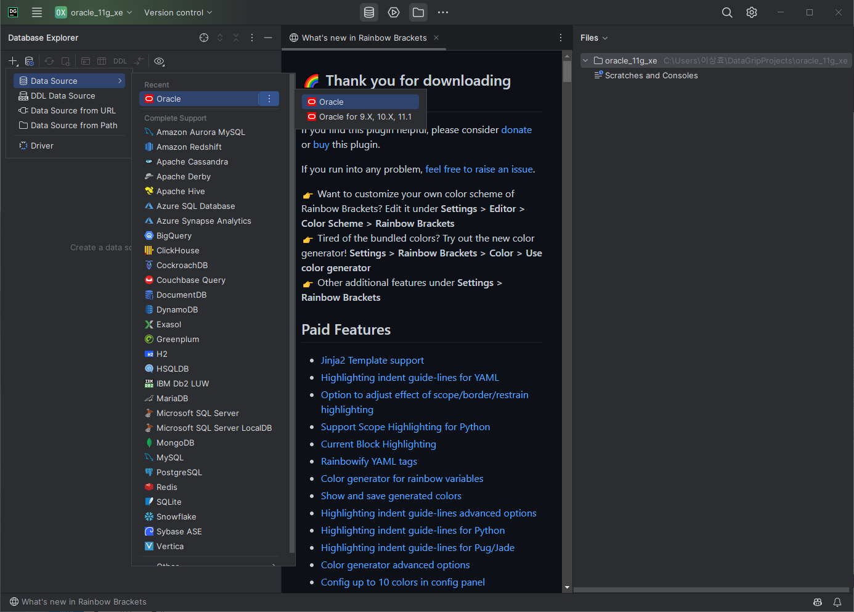Click the Database tool window icon in title bar

pyautogui.click(x=369, y=12)
